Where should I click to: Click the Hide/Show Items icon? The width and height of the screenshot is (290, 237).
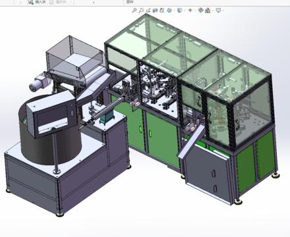[190, 10]
